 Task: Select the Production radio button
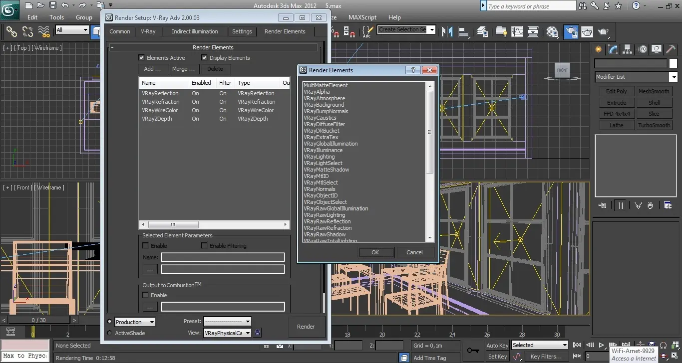click(110, 322)
